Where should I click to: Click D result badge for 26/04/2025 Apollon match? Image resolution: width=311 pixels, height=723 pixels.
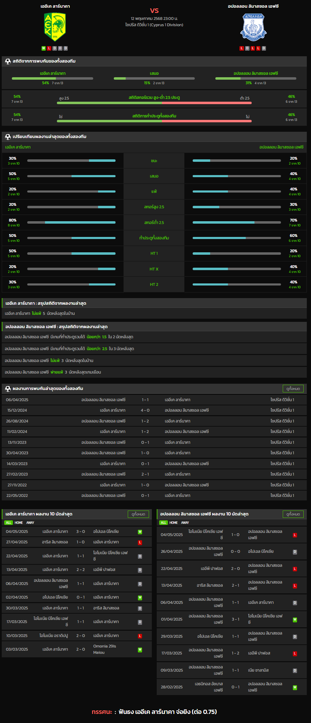[295, 552]
